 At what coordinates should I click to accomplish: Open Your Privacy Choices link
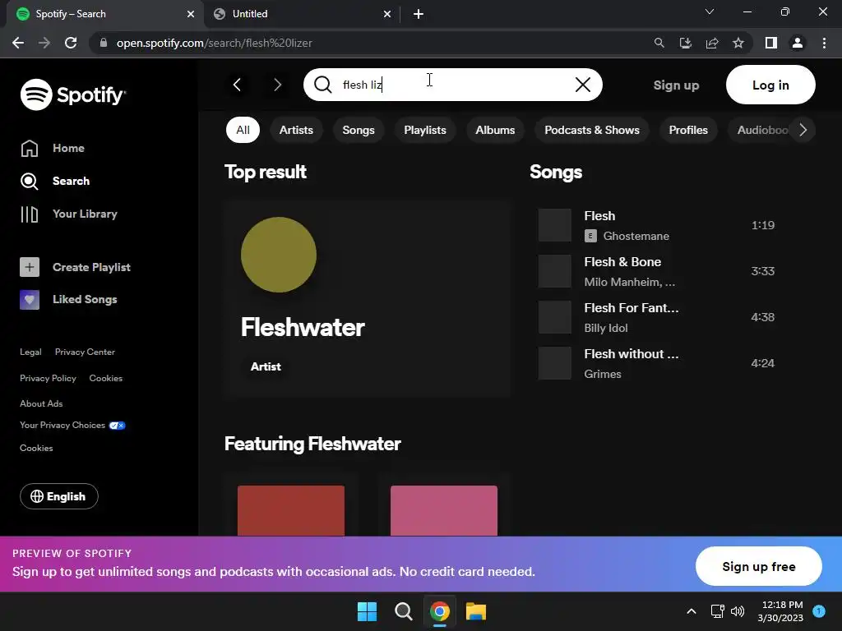[72, 425]
